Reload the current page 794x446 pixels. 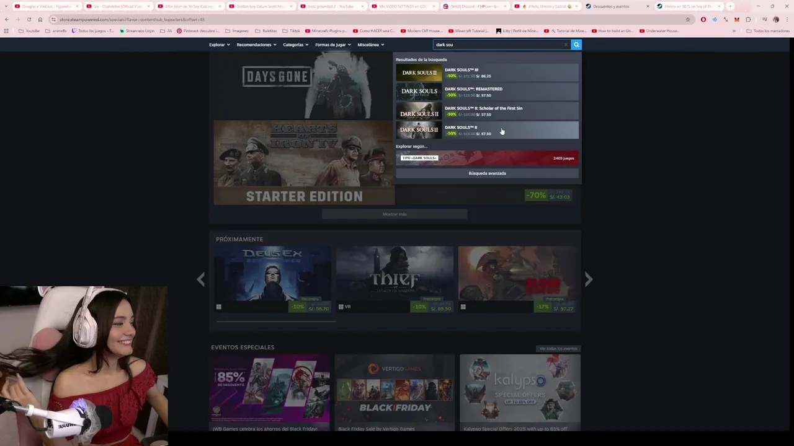click(29, 19)
